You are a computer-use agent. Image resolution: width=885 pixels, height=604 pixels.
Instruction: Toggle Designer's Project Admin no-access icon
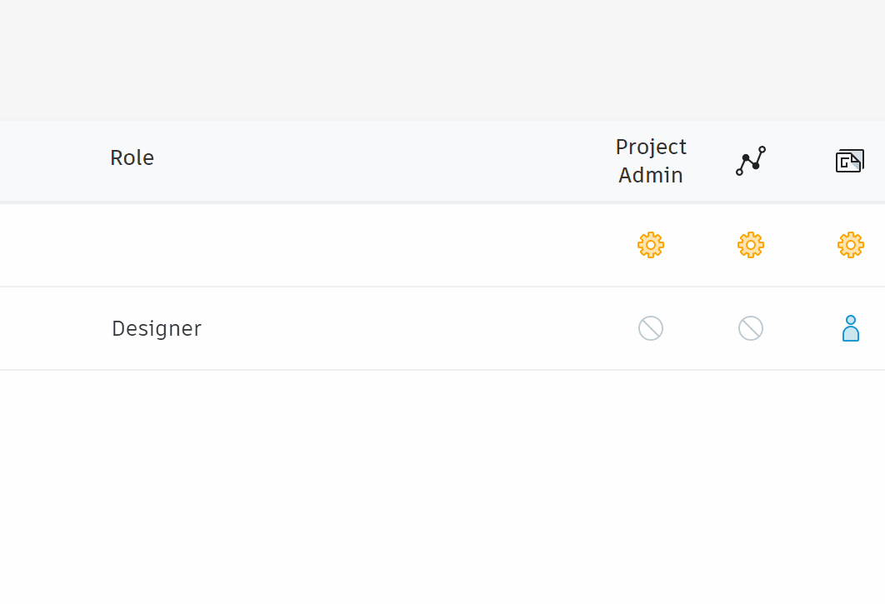click(651, 328)
